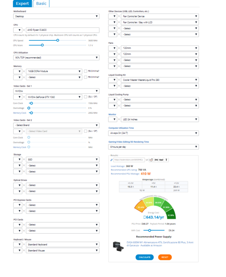Open the first Liquid Cooling Pump Select dropdown
The image size is (226, 277).
[160, 100]
